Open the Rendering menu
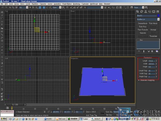 click(77, 4)
